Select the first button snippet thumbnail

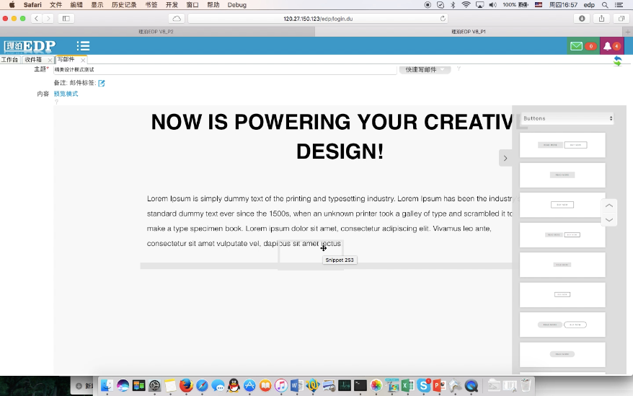562,145
